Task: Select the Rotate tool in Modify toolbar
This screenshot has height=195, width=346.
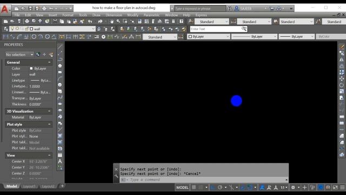Action: (x=342, y=85)
